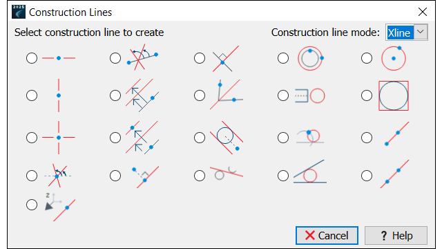
Task: Click the Z-axis construction line icon
Action: point(60,207)
